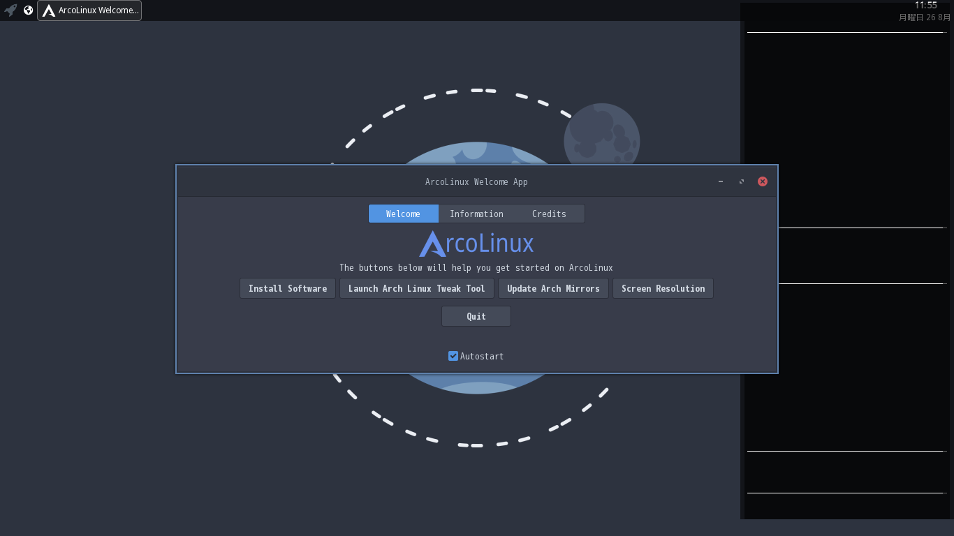Viewport: 954px width, 536px height.
Task: Run Update Arch Mirrors
Action: tap(553, 288)
